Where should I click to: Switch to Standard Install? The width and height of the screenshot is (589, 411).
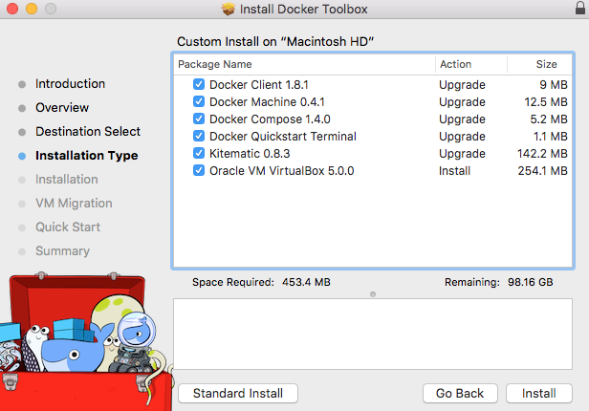tap(238, 393)
